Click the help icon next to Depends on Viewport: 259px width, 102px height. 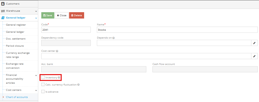point(113,38)
